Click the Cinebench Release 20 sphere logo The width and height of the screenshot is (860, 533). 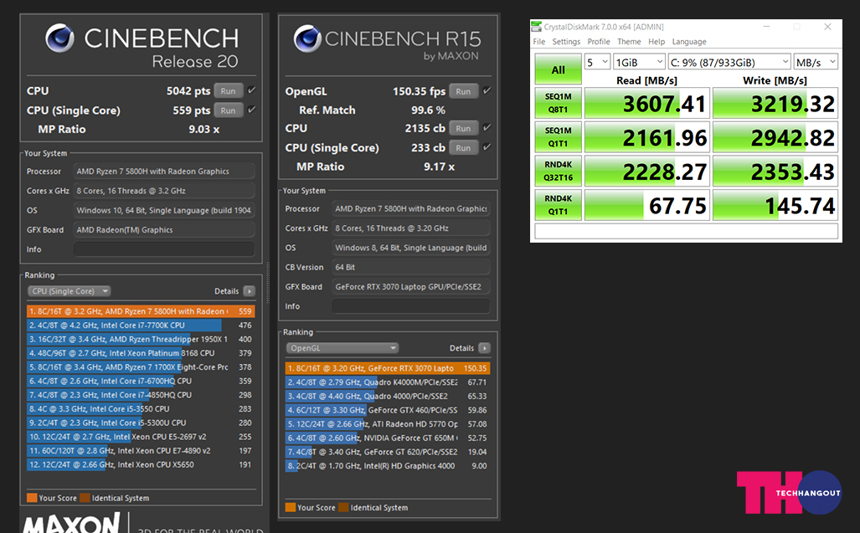click(x=59, y=38)
